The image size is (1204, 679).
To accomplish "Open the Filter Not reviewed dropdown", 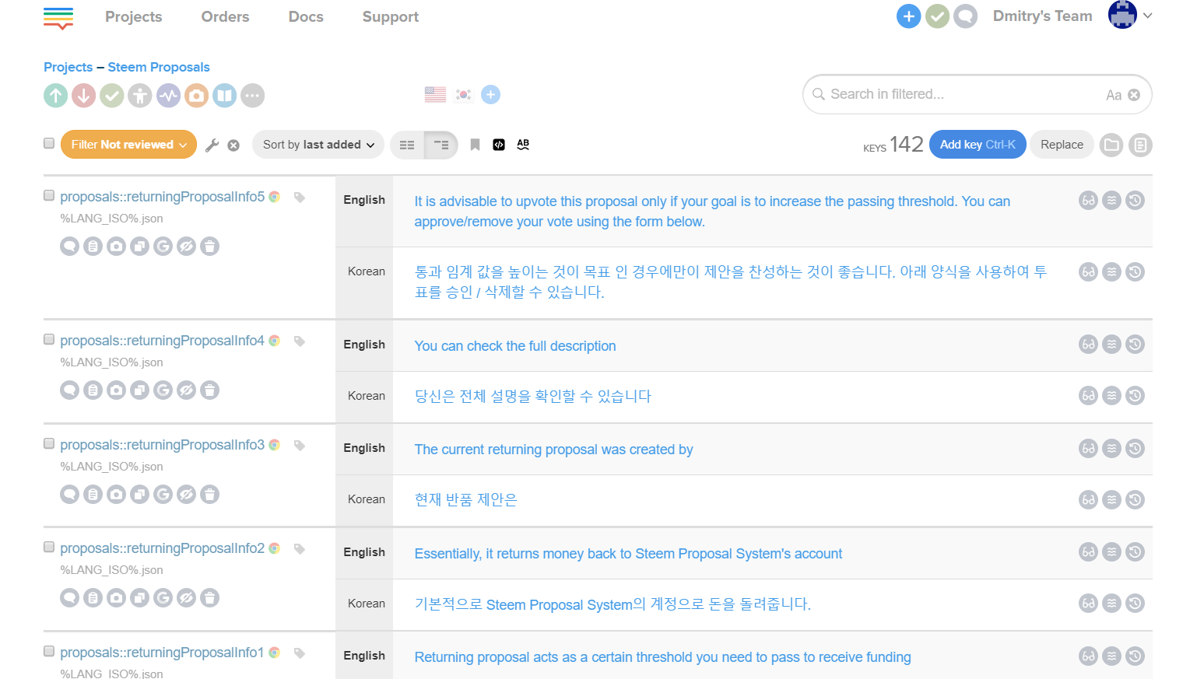I will (x=128, y=145).
